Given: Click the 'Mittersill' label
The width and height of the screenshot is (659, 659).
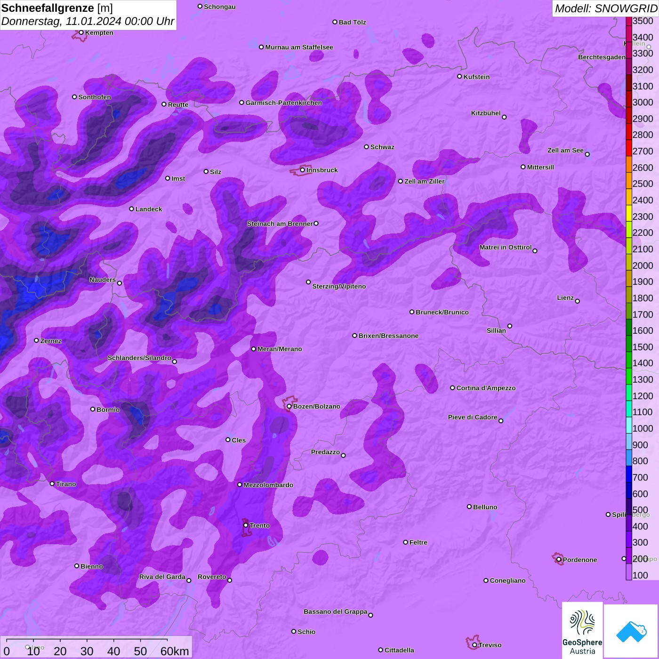Looking at the screenshot, I should point(540,167).
